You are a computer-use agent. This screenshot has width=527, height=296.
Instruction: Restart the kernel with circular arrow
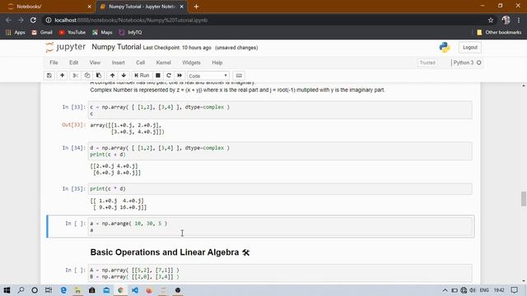(x=169, y=76)
